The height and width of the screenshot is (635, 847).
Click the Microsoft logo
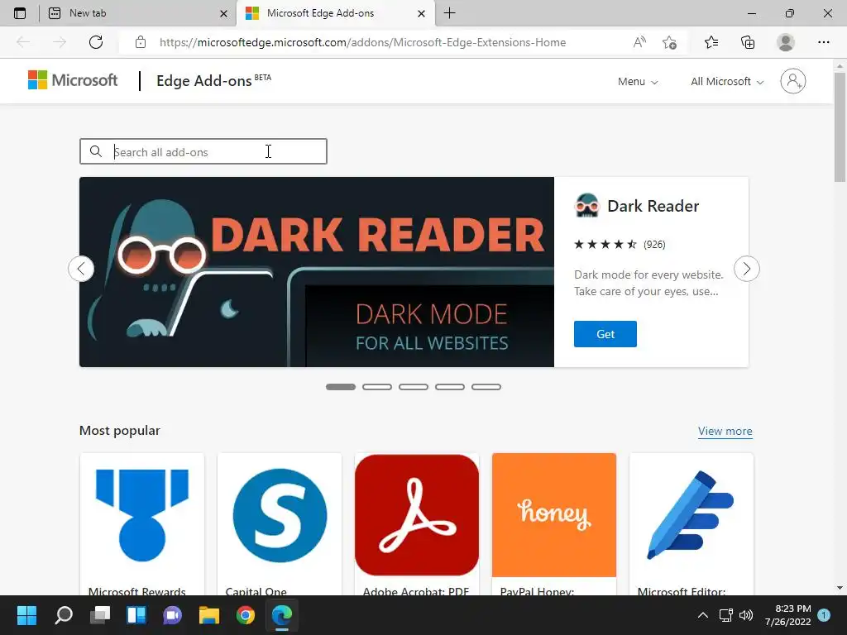click(x=73, y=80)
